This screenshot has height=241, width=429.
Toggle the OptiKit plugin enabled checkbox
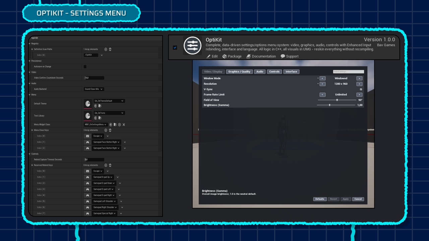pos(175,48)
